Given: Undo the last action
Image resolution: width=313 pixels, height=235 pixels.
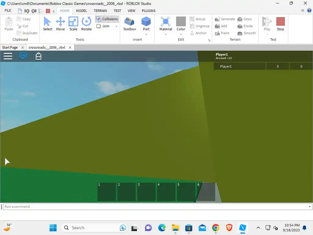Looking at the screenshot, I should click(27, 11).
